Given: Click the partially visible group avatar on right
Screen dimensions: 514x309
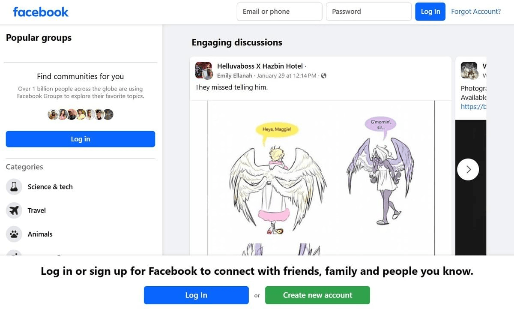Looking at the screenshot, I should pyautogui.click(x=469, y=70).
